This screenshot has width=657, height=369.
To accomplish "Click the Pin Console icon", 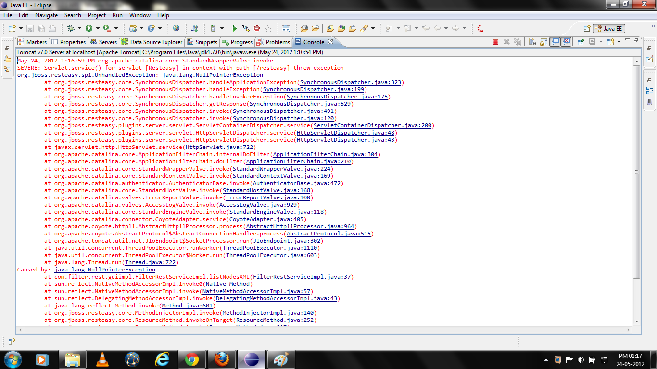I will pyautogui.click(x=581, y=42).
